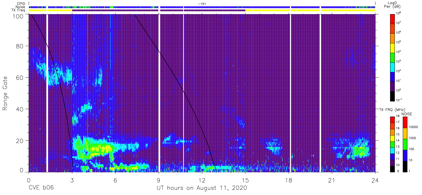Click the '10000' label on NOISE colorbar

[413, 127]
